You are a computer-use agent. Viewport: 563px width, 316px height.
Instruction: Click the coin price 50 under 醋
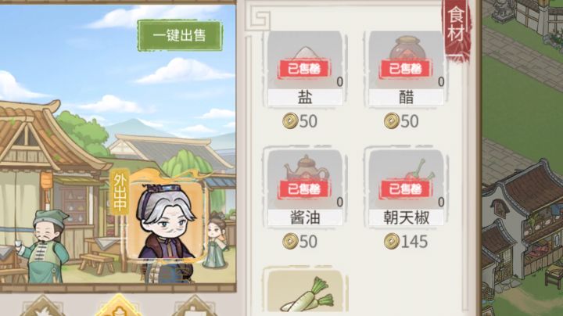401,121
